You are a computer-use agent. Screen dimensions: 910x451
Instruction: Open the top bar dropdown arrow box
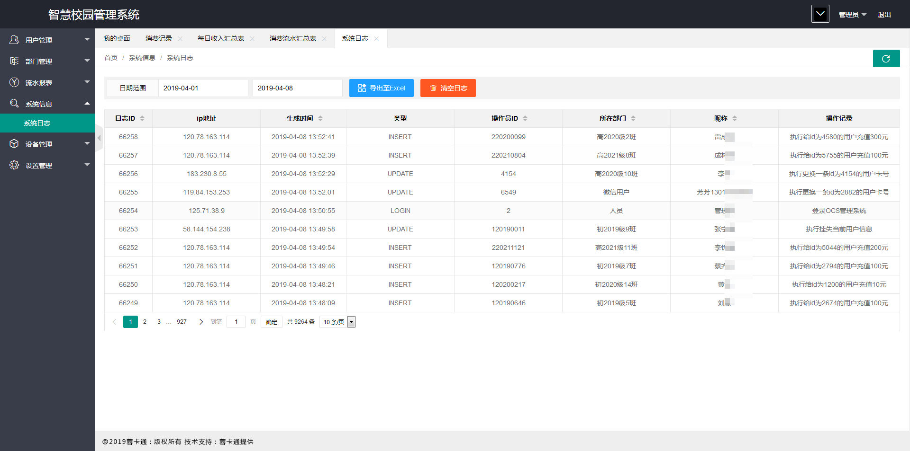pos(820,14)
